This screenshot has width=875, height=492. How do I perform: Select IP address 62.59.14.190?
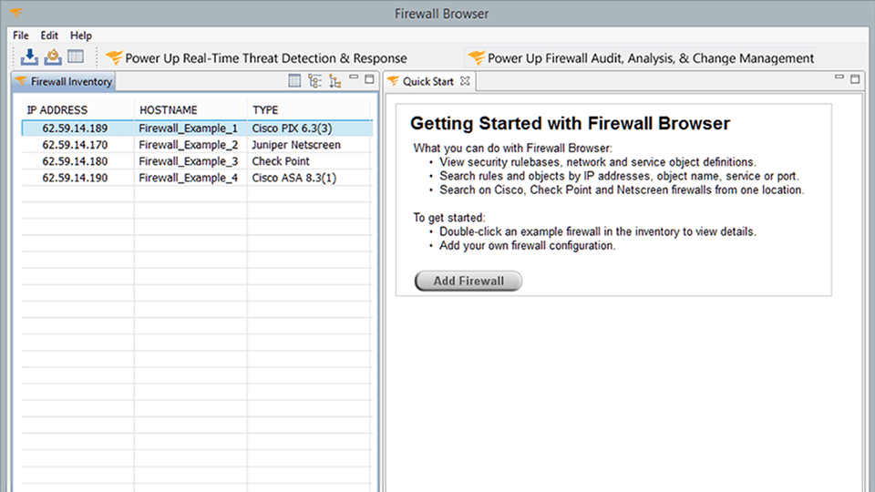(75, 178)
